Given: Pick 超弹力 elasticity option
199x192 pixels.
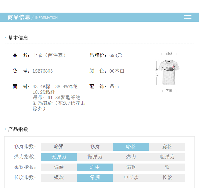Looking at the screenshot, I should tap(167, 157).
